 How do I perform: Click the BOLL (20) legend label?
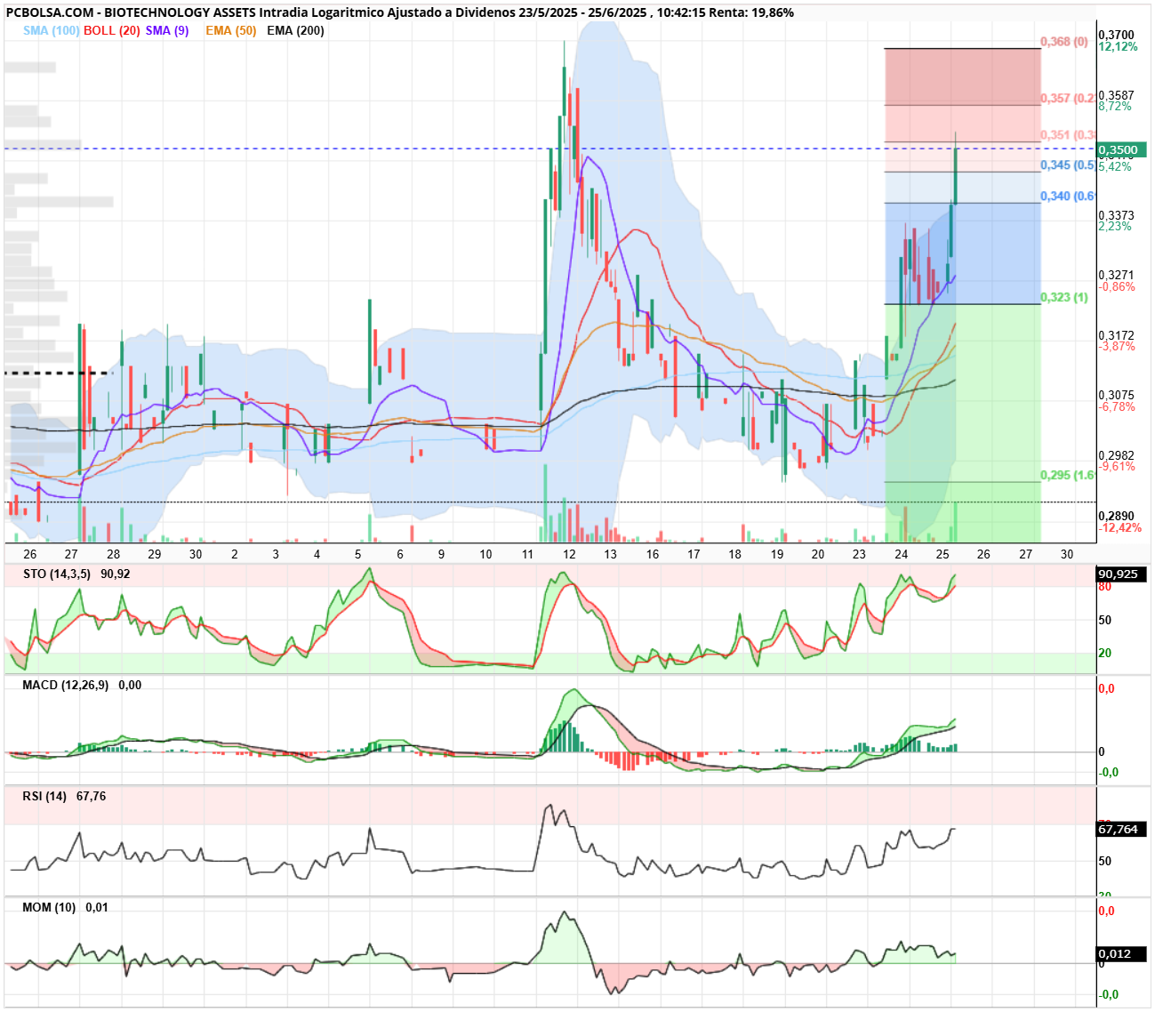click(112, 30)
